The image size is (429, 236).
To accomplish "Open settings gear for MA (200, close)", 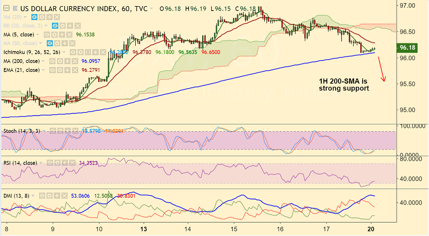I will point(60,61).
